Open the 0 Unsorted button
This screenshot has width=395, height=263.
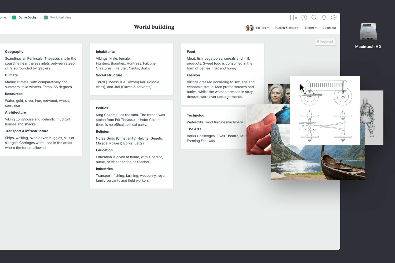tap(325, 42)
